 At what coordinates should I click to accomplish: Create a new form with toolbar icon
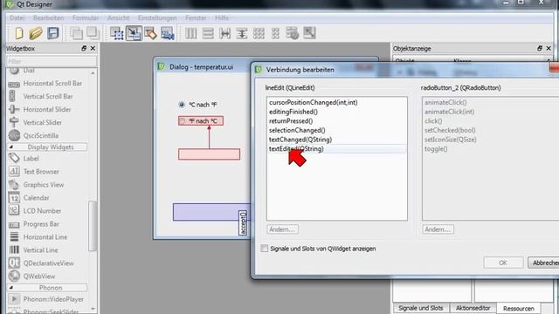tap(19, 33)
